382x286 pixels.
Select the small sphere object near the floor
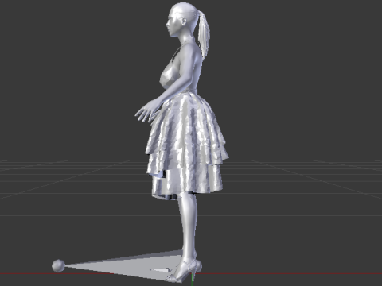click(58, 266)
